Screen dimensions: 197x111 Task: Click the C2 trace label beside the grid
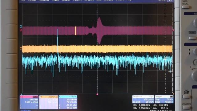click(21, 30)
